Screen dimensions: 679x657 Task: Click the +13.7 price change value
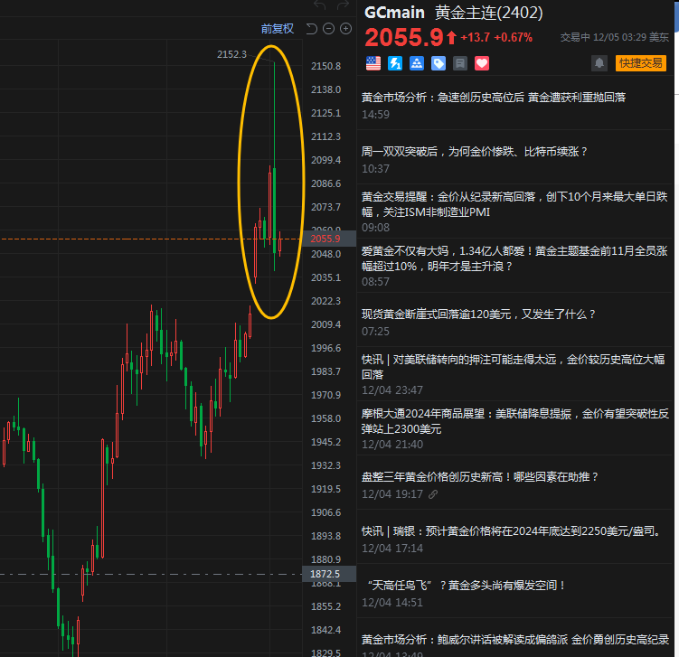(475, 38)
